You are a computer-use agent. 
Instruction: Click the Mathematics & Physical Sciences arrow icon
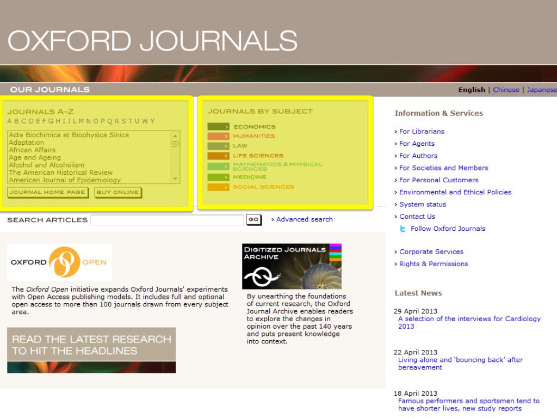click(219, 166)
